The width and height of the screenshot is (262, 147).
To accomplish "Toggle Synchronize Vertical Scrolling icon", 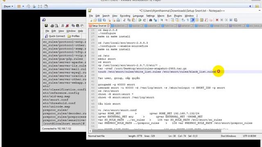I will (x=172, y=20).
